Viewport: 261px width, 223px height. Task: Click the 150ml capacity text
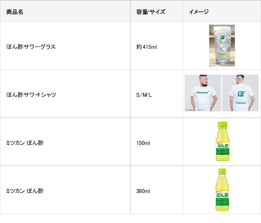coord(143,143)
